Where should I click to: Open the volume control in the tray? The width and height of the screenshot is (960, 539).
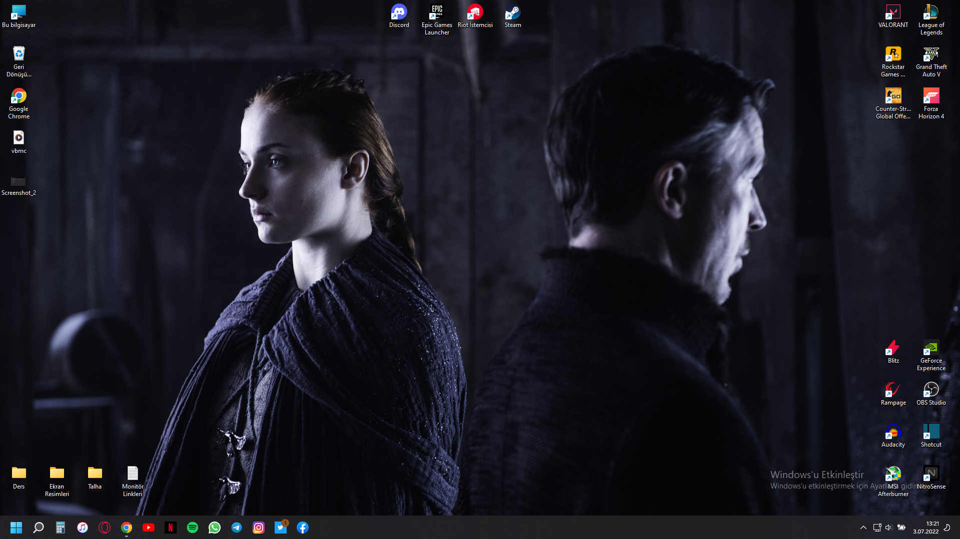coord(888,528)
